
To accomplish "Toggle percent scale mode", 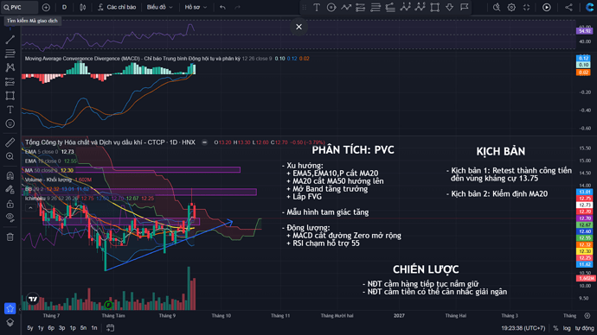I will point(555,328).
